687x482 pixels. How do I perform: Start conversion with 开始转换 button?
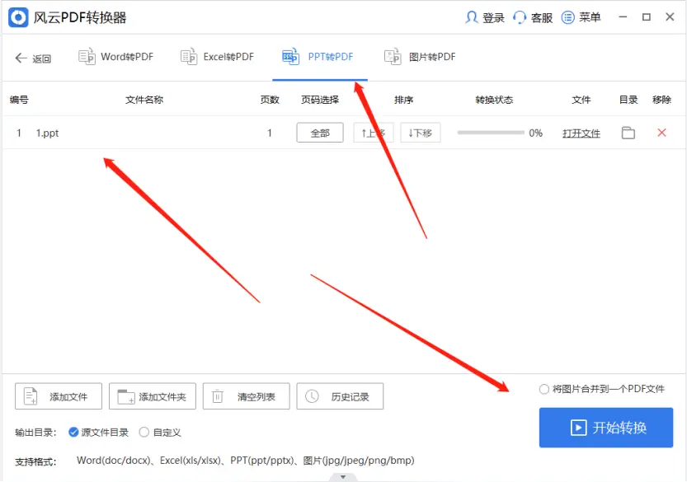(606, 428)
